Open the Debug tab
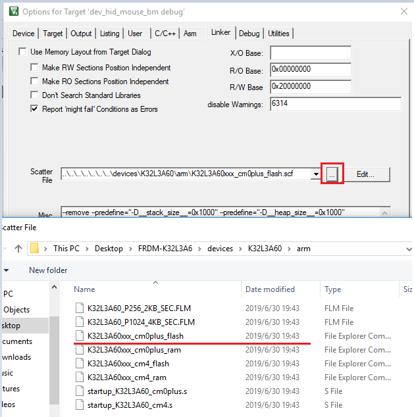Screen dimensions: 414x417 (249, 34)
